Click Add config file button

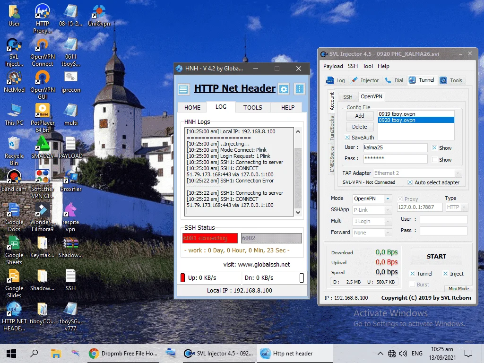(x=360, y=116)
